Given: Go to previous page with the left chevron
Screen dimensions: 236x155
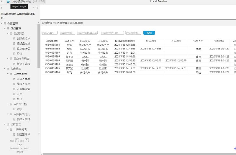Looking at the screenshot, I should pyautogui.click(x=33, y=8).
